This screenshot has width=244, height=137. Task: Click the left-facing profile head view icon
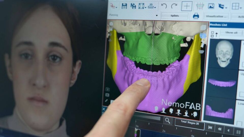coord(171,111)
